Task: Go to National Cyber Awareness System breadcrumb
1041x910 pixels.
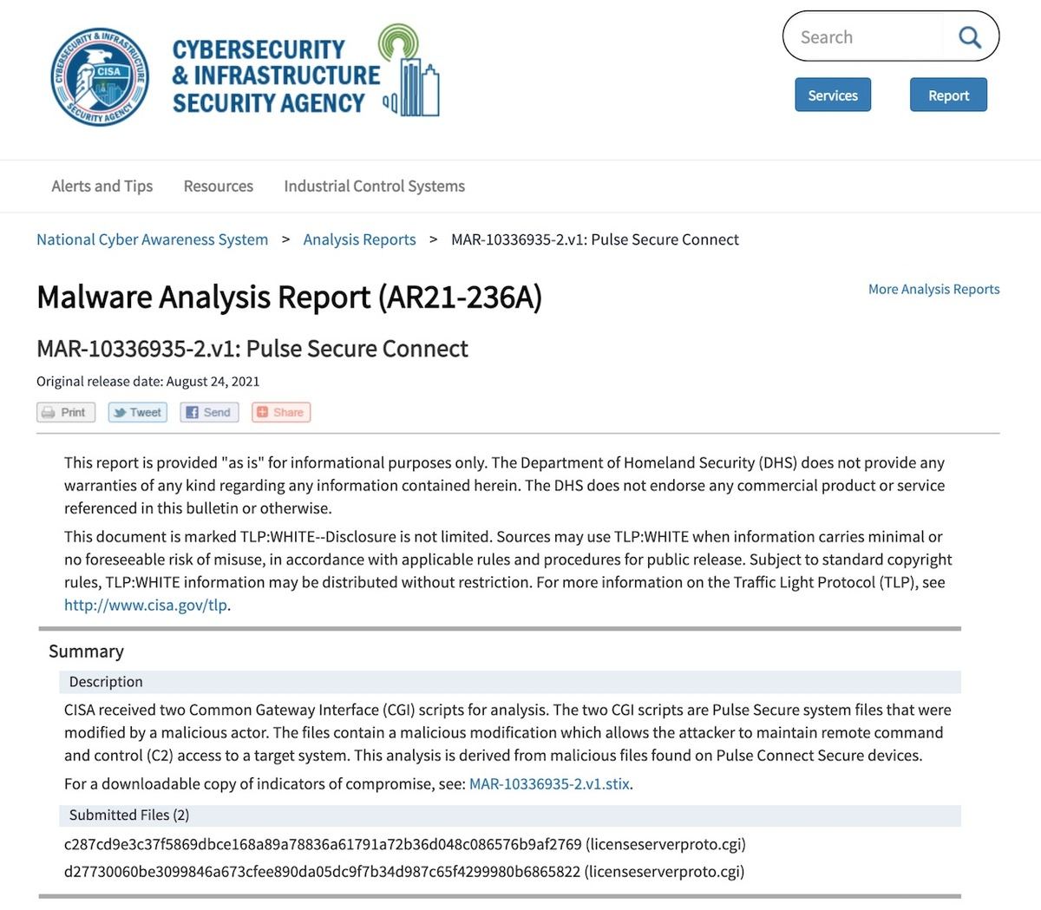Action: (153, 239)
